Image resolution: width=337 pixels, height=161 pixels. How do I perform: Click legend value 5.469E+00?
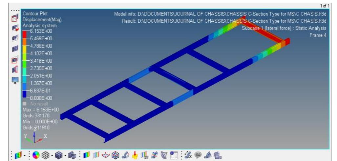tap(41, 39)
